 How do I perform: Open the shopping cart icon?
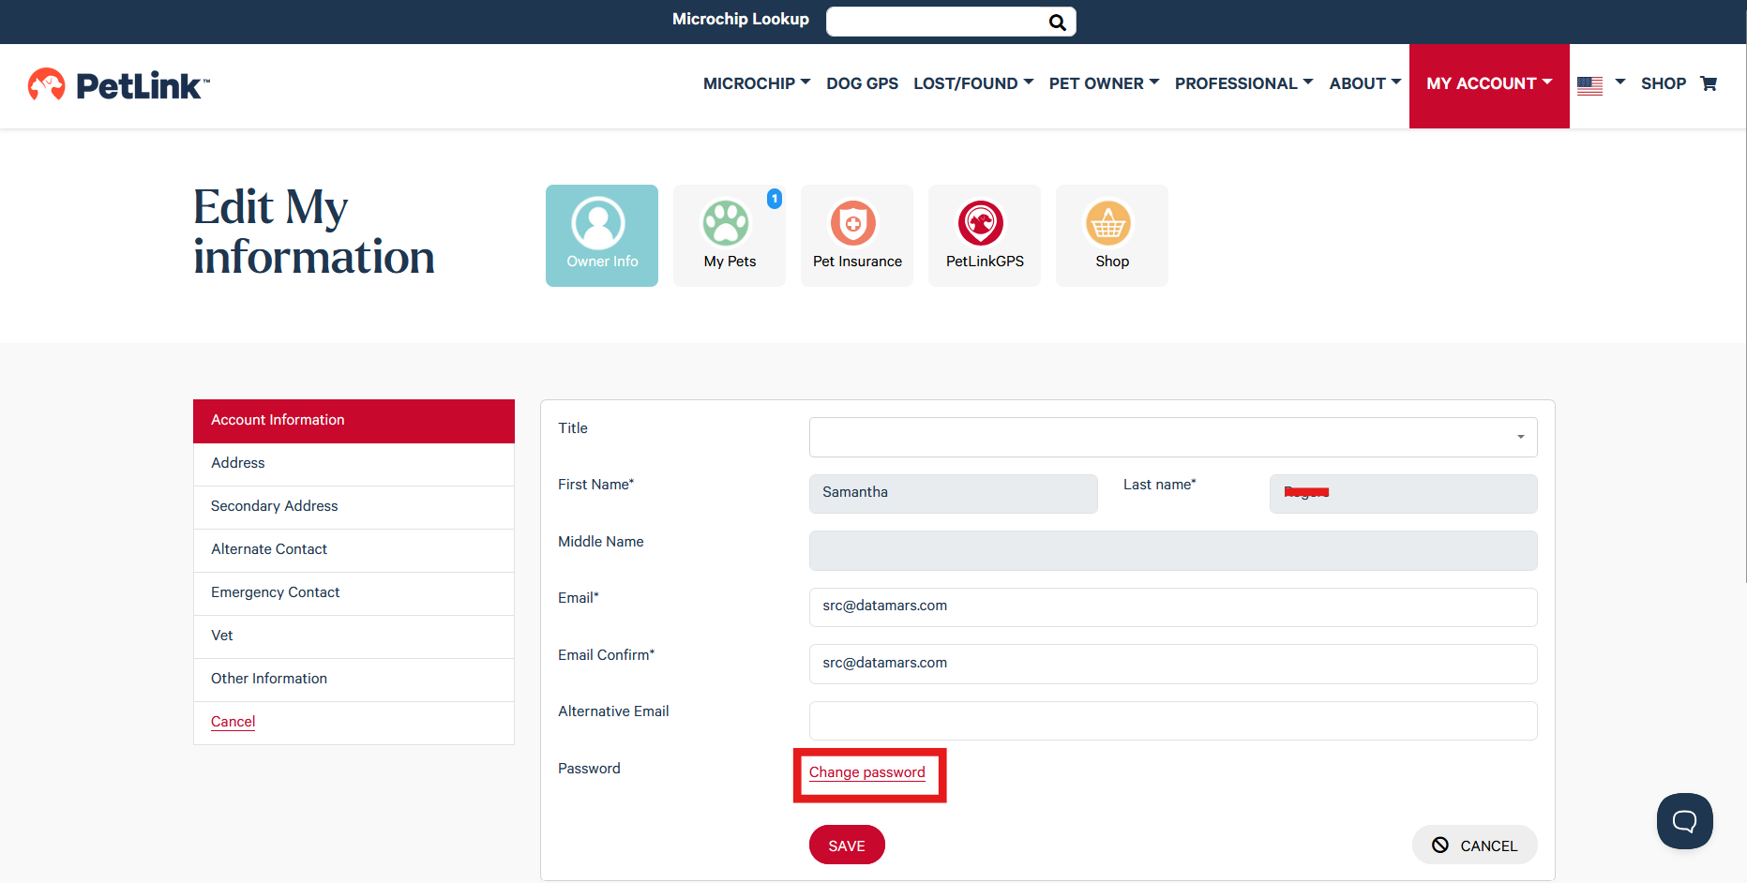[1709, 83]
